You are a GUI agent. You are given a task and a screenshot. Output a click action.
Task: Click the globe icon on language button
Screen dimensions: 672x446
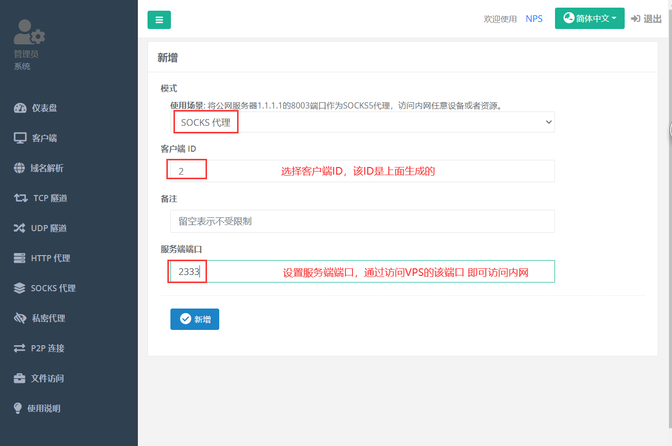569,18
